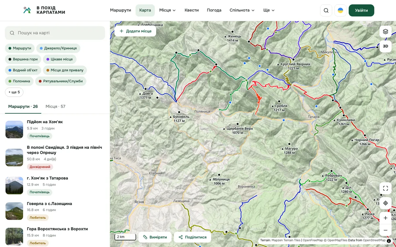Viewport: 396px width, 247px height.
Task: Expand the Спільнота dropdown menu
Action: point(242,10)
